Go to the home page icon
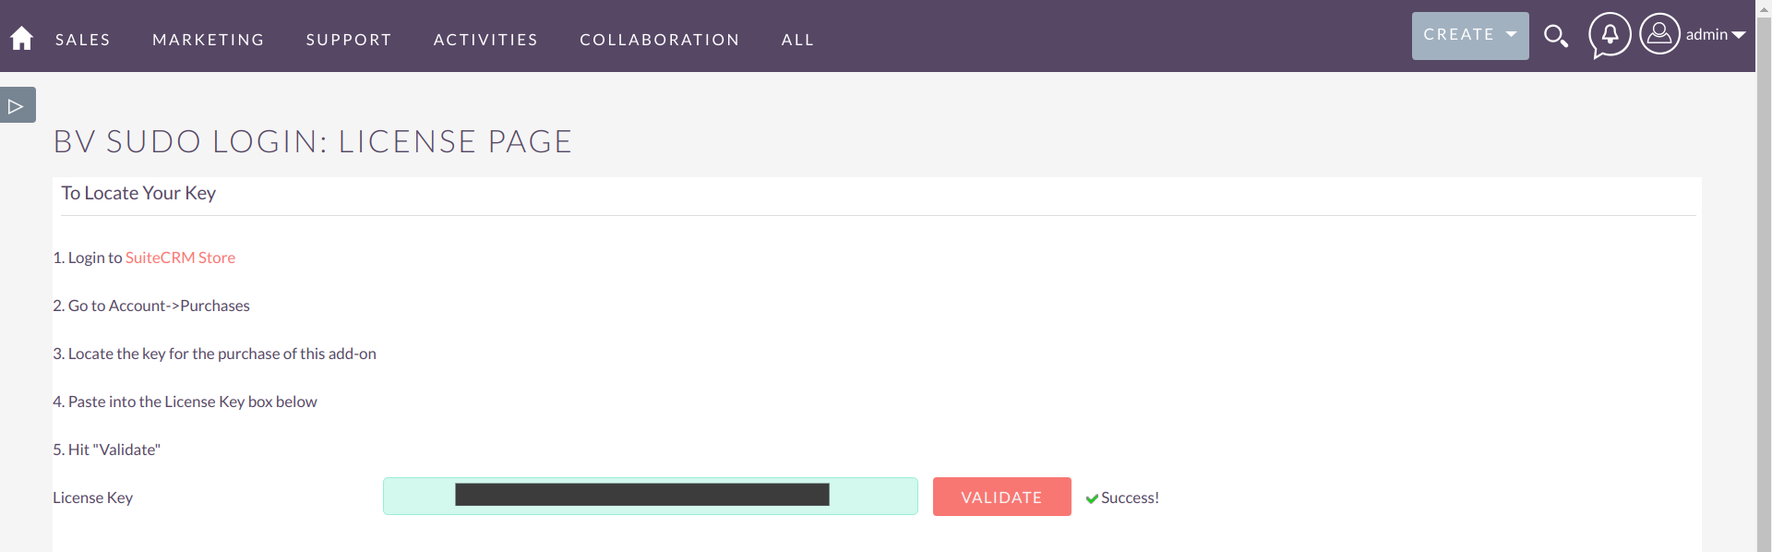 click(21, 38)
